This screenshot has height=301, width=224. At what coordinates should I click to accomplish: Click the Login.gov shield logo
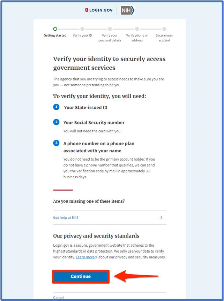point(87,10)
